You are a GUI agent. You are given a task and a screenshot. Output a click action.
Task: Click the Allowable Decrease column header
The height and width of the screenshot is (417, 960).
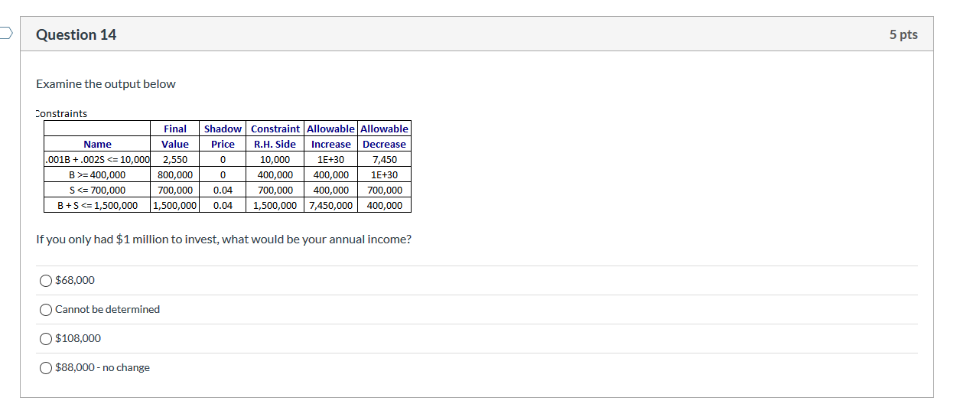click(x=384, y=136)
